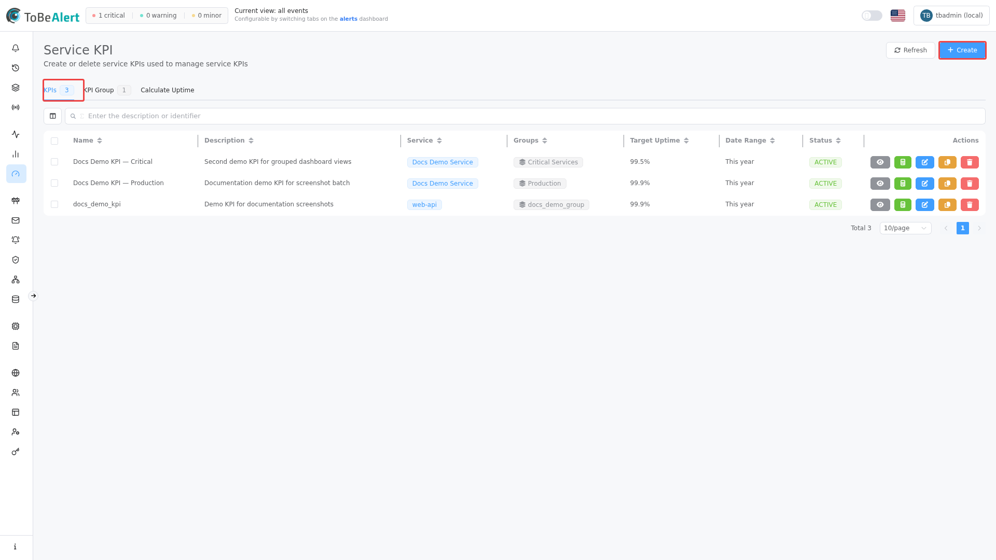Follow the alerts dashboard link
Viewport: 996px width, 560px height.
coord(348,19)
